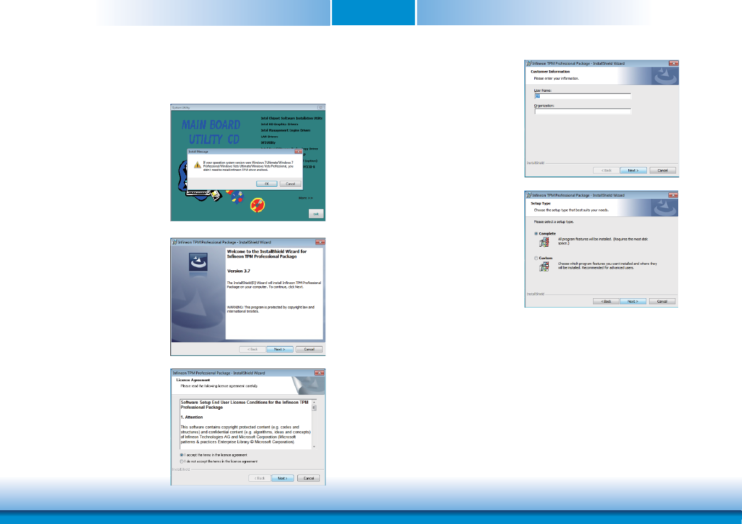The height and width of the screenshot is (524, 742).
Task: Close the System Utility window
Action: 320,108
